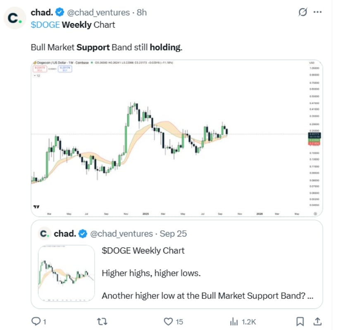
Task: Open the Grok explain icon on the post
Action: [303, 12]
